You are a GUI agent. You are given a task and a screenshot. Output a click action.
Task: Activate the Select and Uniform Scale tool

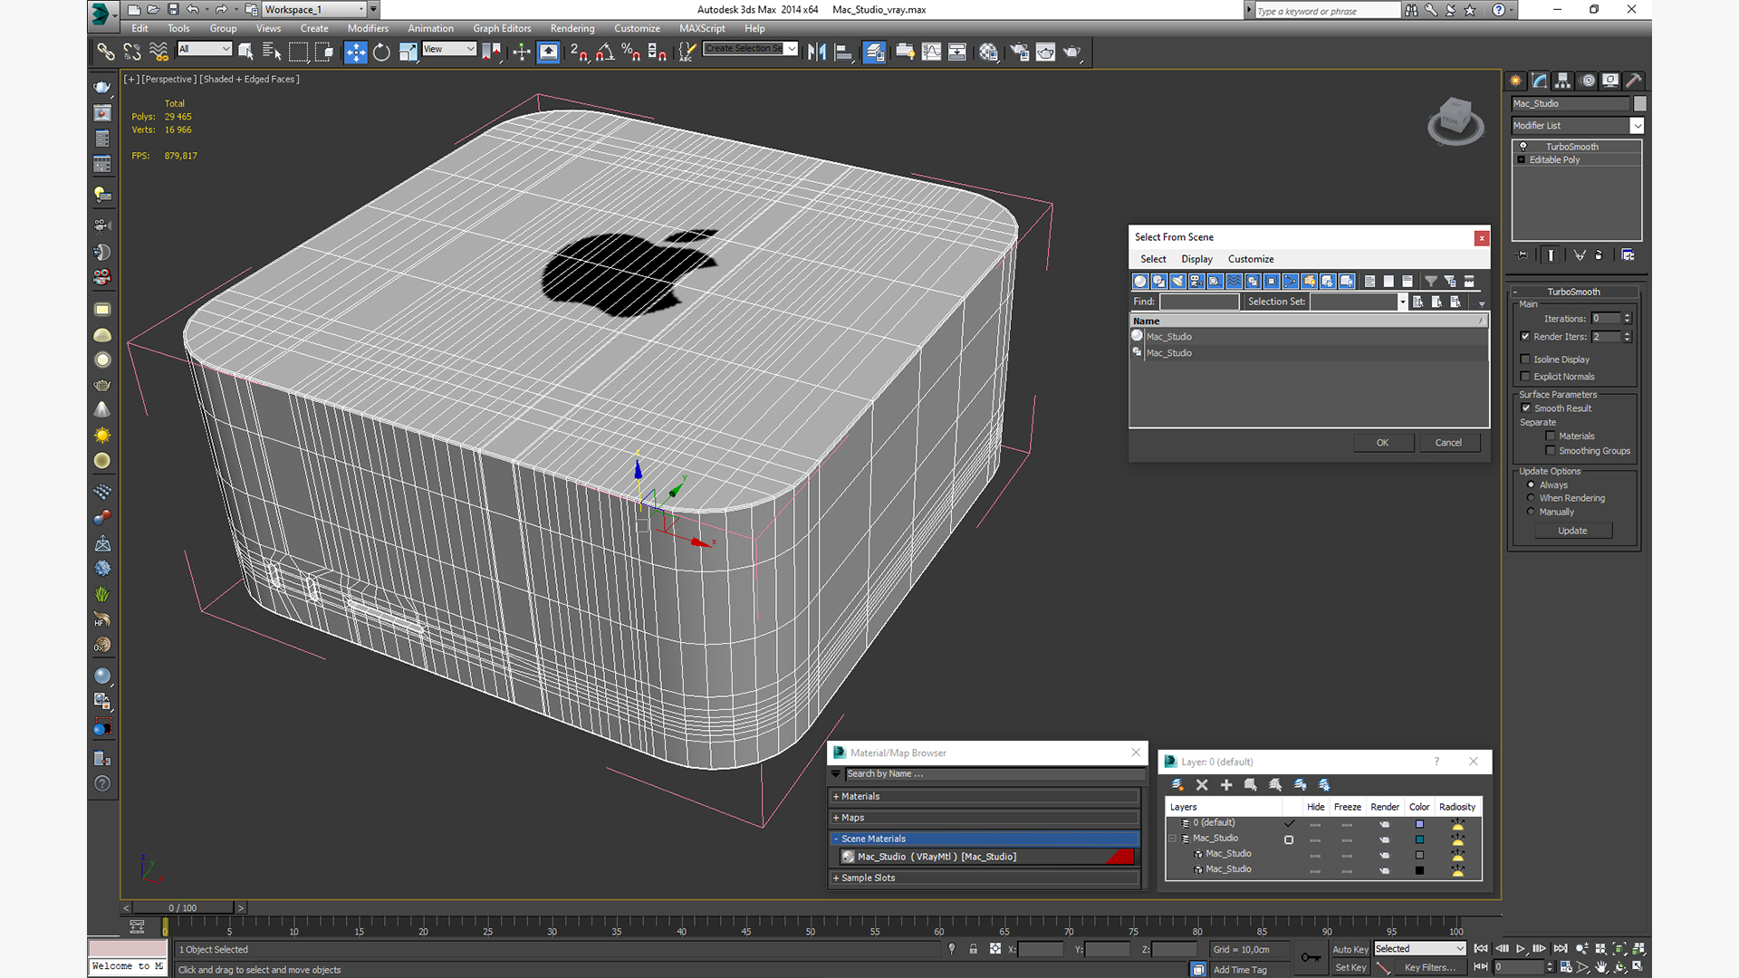[408, 52]
